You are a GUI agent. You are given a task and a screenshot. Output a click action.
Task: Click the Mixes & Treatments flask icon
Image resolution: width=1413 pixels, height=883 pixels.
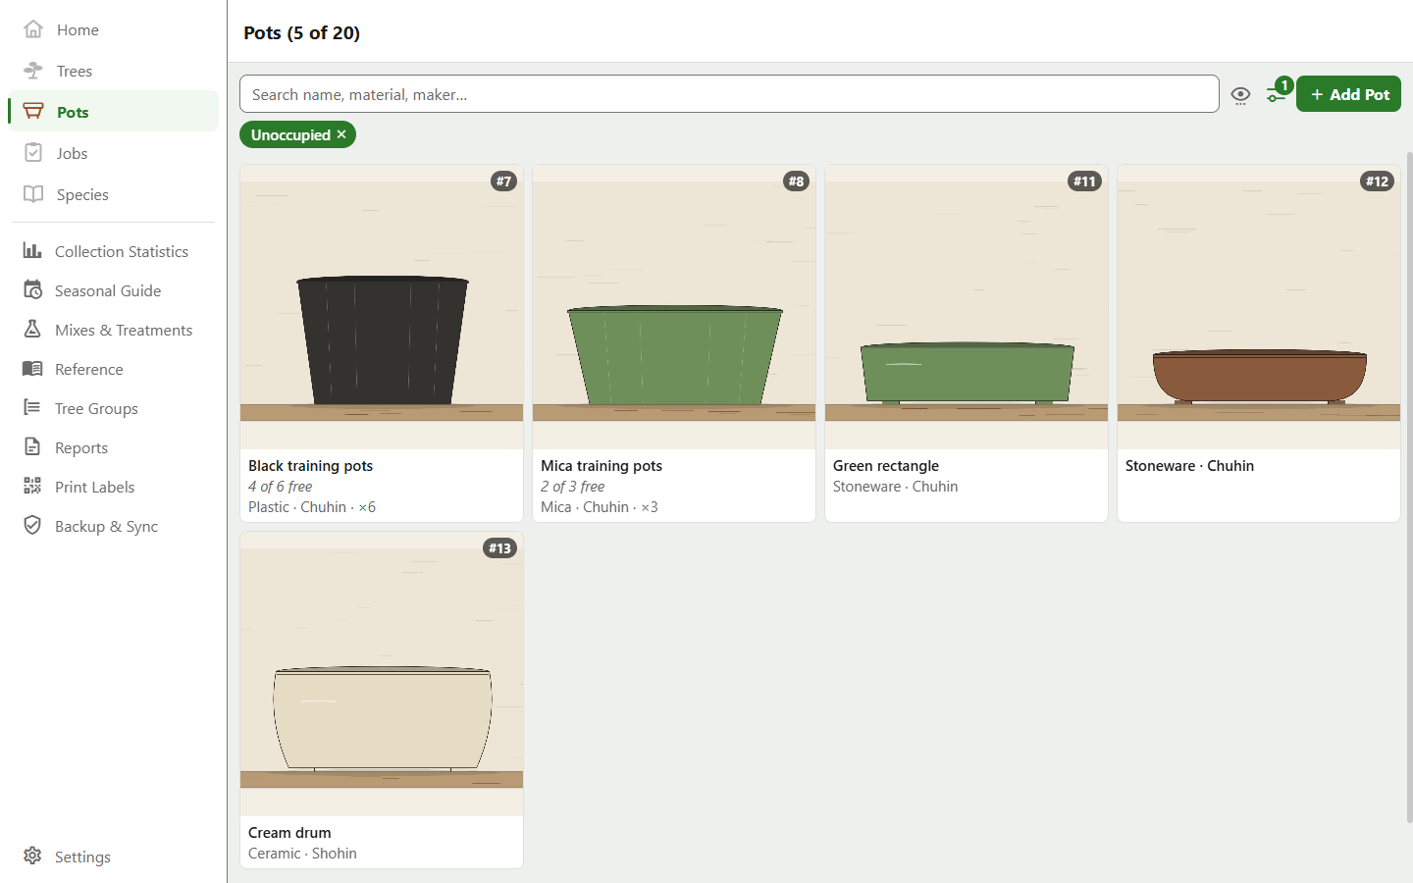[32, 330]
